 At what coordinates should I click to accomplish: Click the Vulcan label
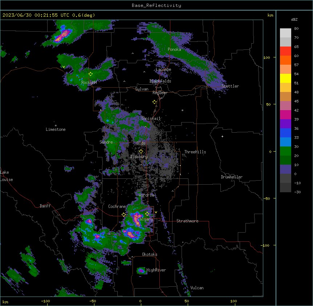tap(197, 288)
